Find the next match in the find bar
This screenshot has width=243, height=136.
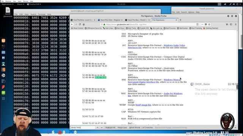pos(102,128)
